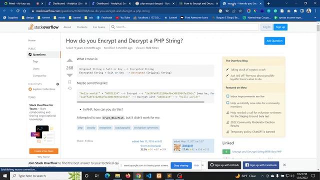Screen dimensions: 320x180
Task: Focus the Stack Overflow search box
Action: pyautogui.click(x=184, y=27)
